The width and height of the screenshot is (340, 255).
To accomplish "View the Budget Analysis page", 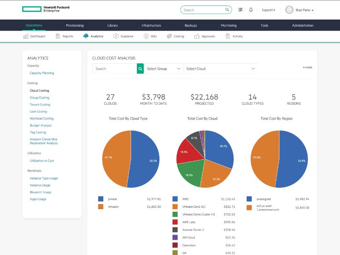I will pos(42,125).
